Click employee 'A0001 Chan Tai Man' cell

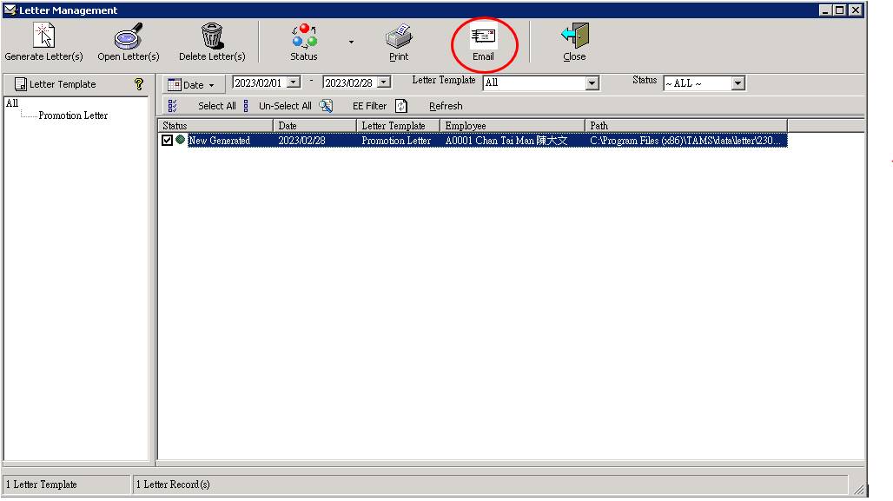(x=506, y=141)
